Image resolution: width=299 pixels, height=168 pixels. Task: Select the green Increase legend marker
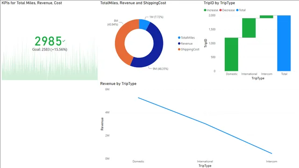pos(205,10)
